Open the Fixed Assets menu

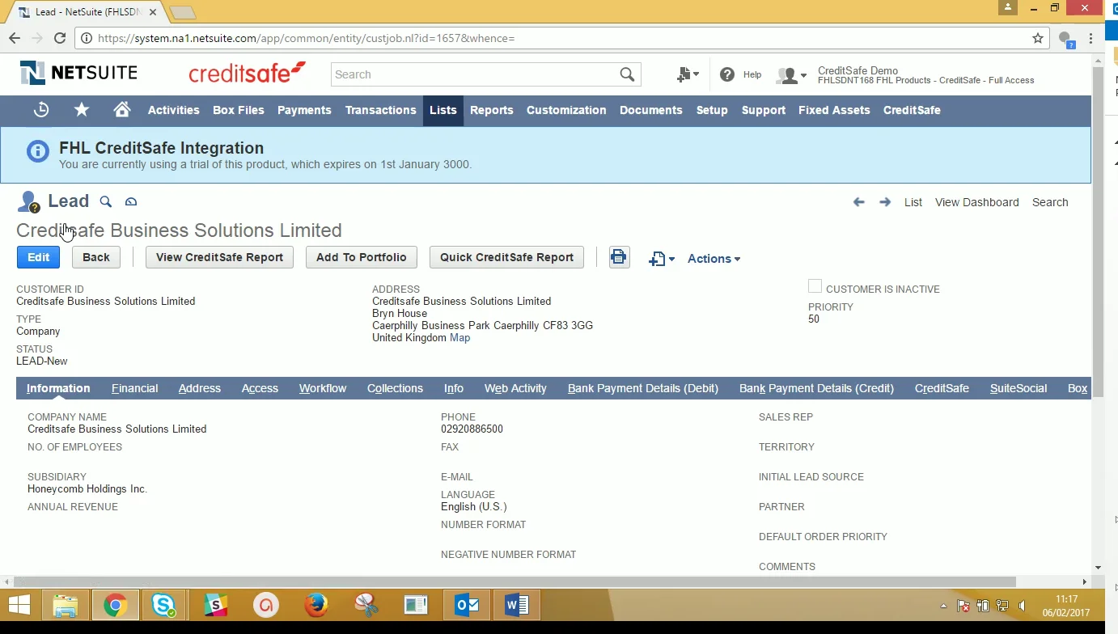tap(834, 110)
